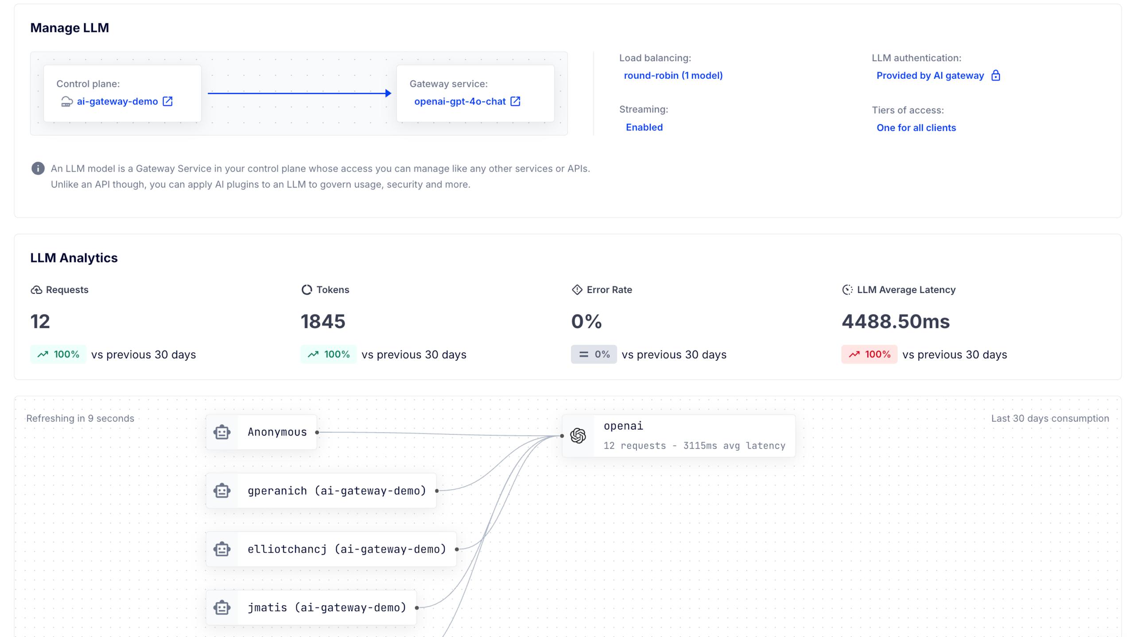Click the robot icon for gperanich consumer
This screenshot has width=1134, height=637.
[x=222, y=491]
